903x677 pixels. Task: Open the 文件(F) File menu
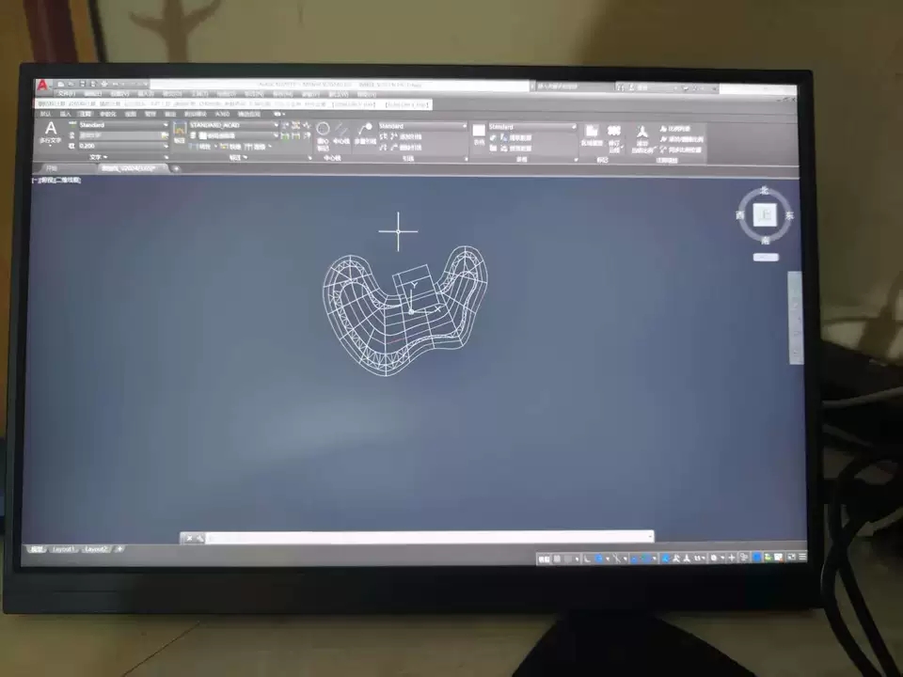67,94
